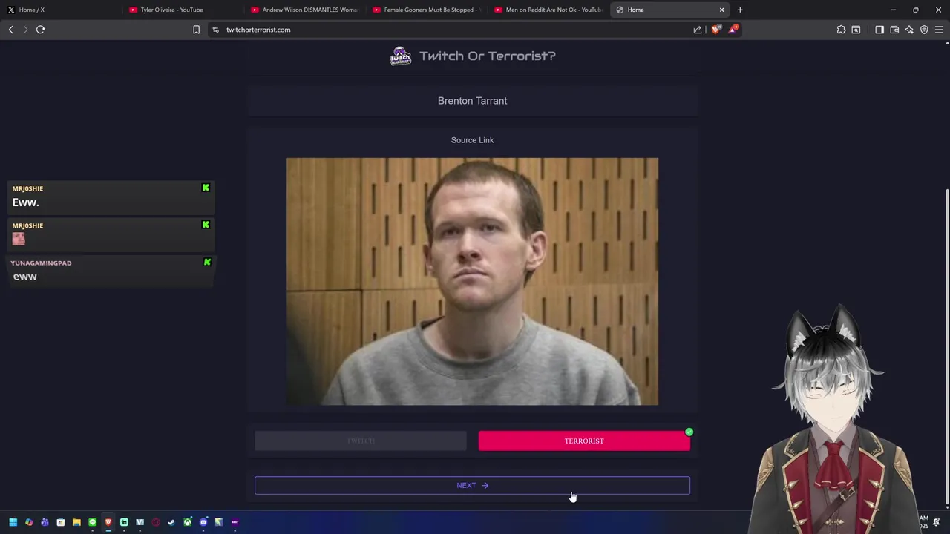Open the Brave Shields lion icon
This screenshot has height=534, width=950.
[x=715, y=30]
